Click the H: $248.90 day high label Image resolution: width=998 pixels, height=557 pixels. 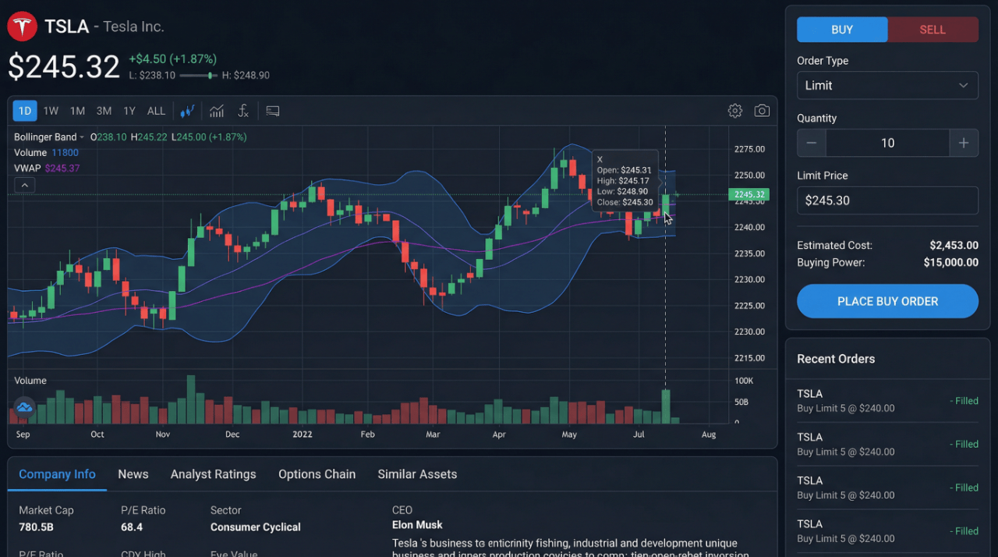(x=246, y=76)
